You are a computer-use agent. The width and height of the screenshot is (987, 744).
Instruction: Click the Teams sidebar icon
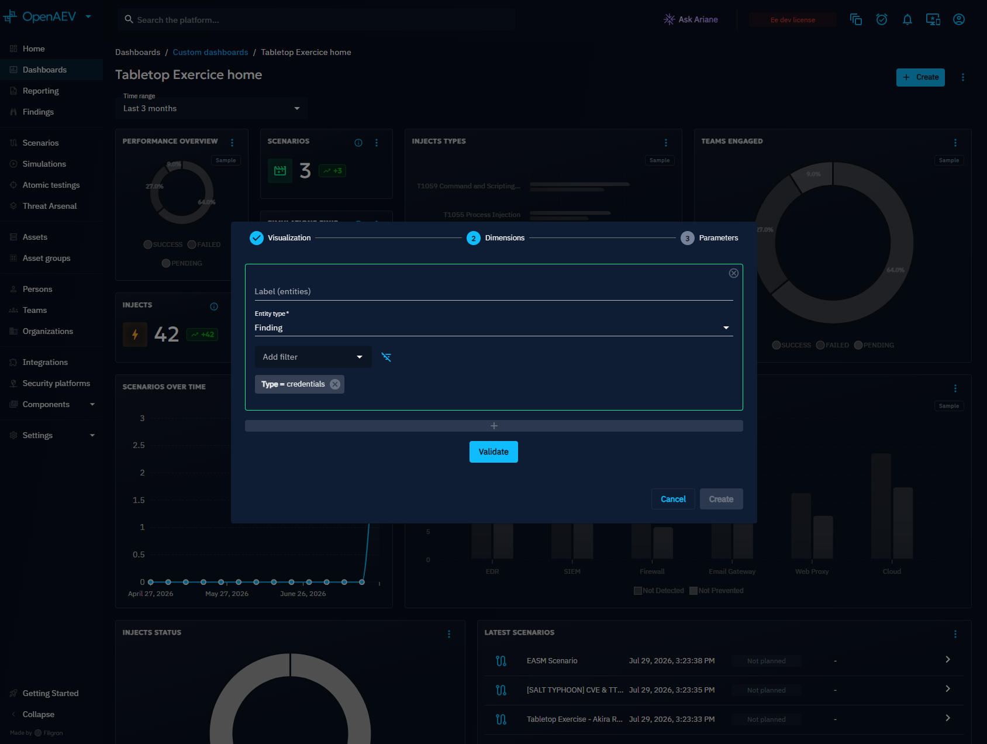[13, 310]
